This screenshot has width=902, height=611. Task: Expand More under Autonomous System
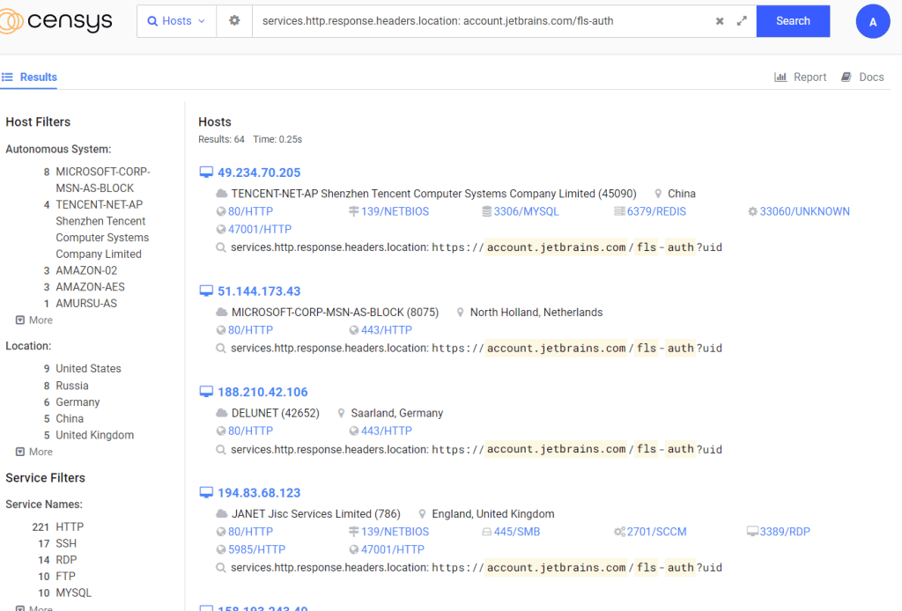[x=34, y=320]
